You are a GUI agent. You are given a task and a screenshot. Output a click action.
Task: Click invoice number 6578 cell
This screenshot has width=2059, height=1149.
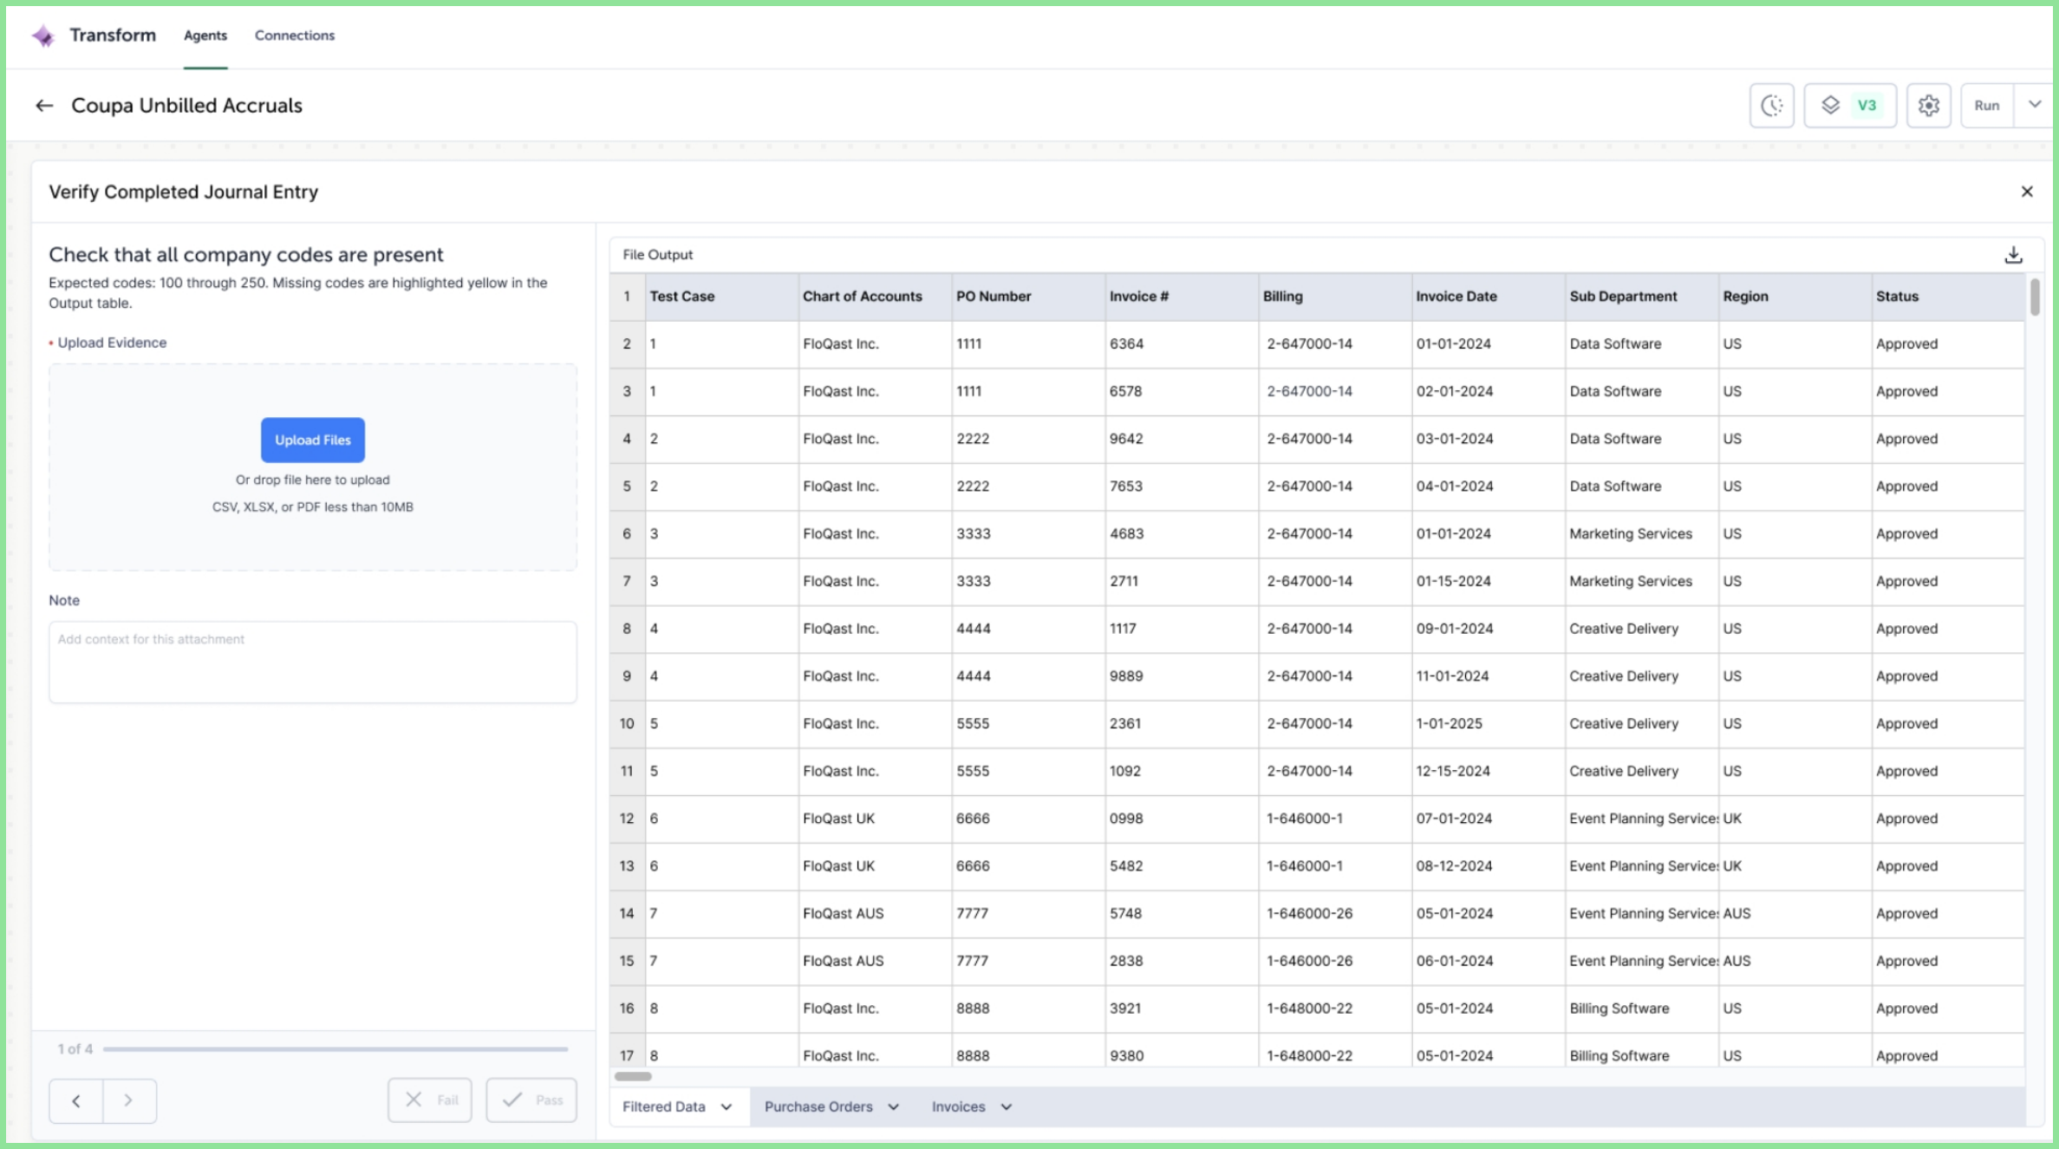(x=1182, y=392)
